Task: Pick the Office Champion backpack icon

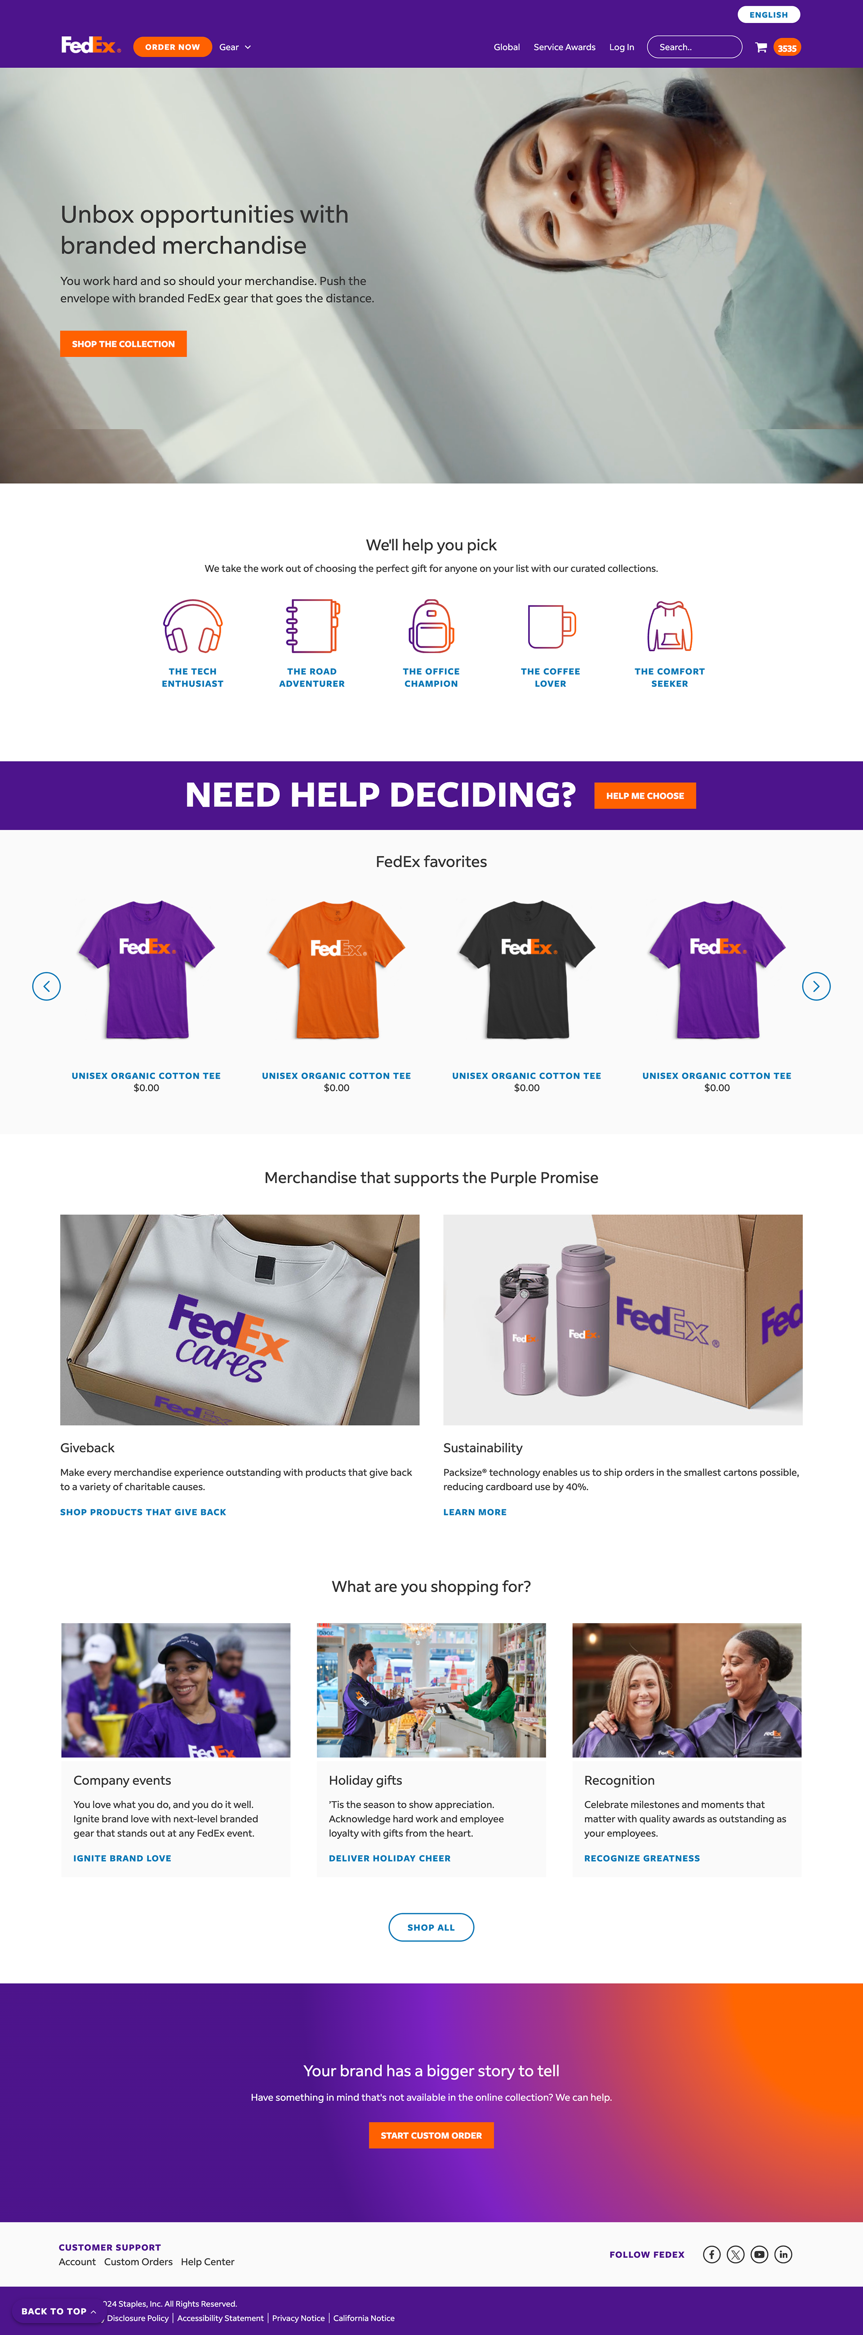Action: [x=431, y=626]
